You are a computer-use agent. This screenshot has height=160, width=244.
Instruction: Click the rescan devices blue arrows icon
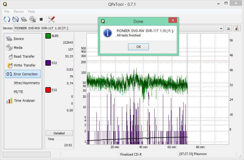7,19
